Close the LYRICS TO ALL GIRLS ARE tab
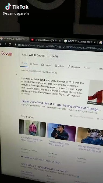Image resolution: width=103 pixels, height=183 pixels. pos(95,42)
